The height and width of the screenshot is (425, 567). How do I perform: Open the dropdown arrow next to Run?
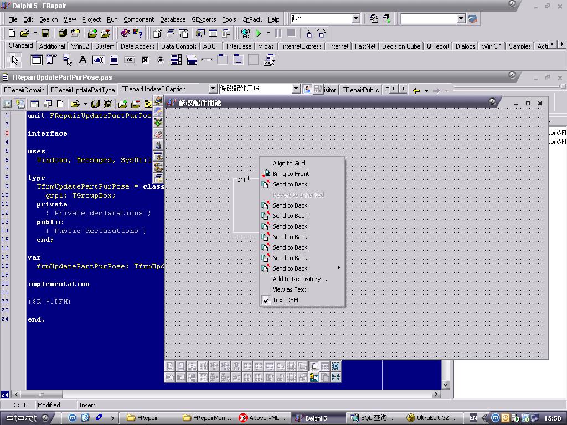point(269,33)
